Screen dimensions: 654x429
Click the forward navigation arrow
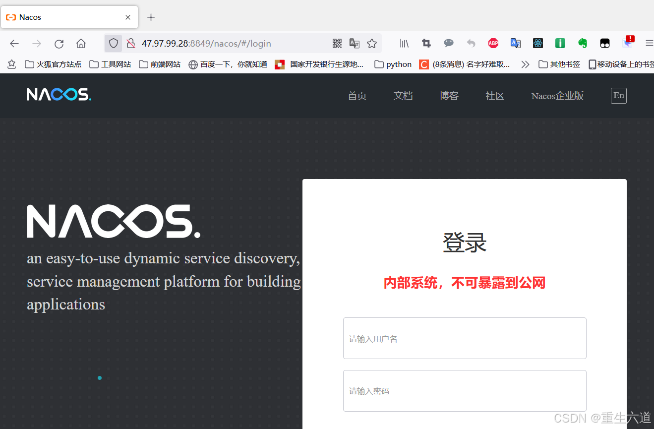pos(37,44)
